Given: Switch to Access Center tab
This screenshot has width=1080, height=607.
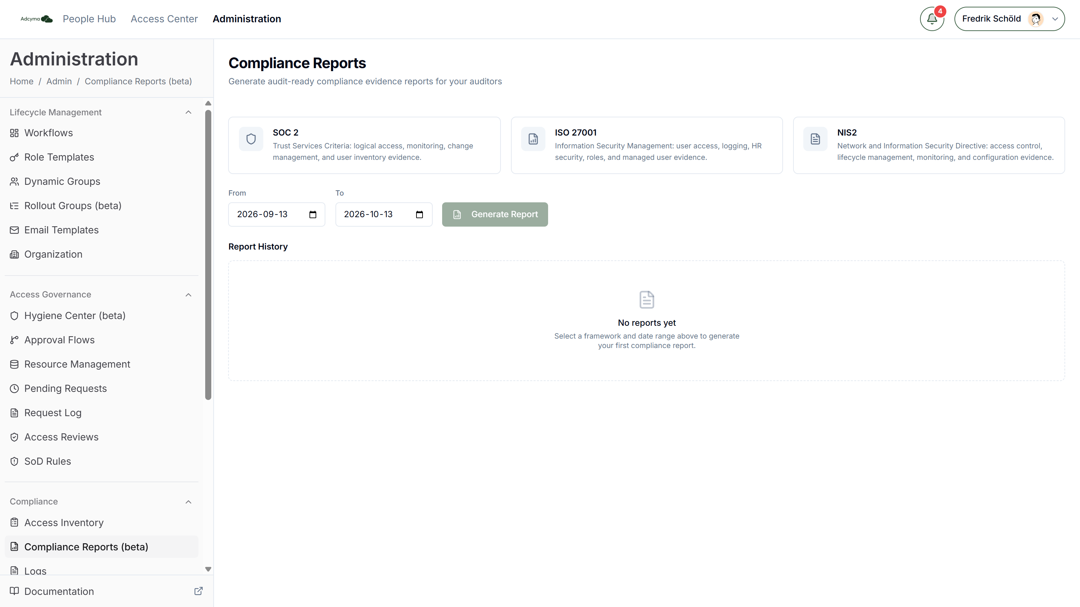Looking at the screenshot, I should pyautogui.click(x=164, y=19).
